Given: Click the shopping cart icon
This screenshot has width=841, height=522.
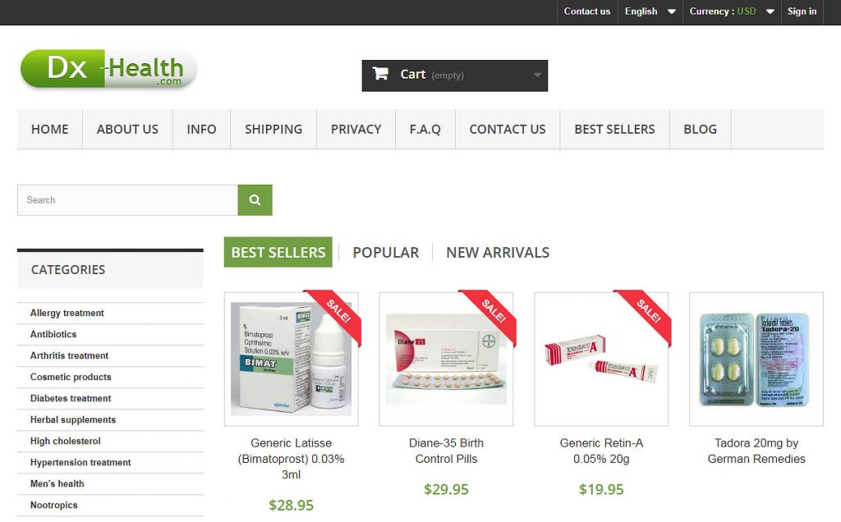Looking at the screenshot, I should [x=381, y=74].
